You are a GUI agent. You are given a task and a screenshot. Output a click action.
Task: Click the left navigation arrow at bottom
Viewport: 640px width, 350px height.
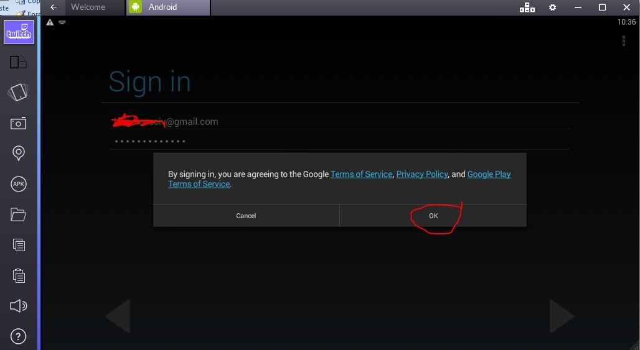click(118, 316)
